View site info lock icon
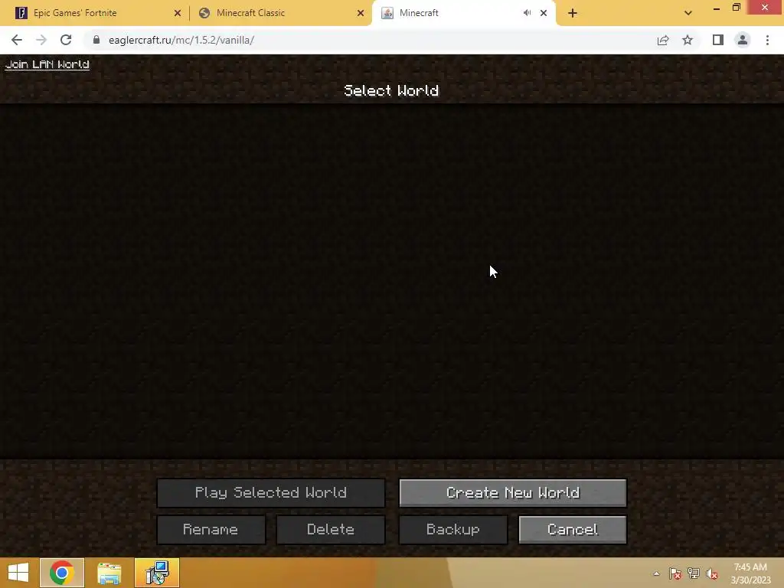The height and width of the screenshot is (588, 784). tap(96, 40)
